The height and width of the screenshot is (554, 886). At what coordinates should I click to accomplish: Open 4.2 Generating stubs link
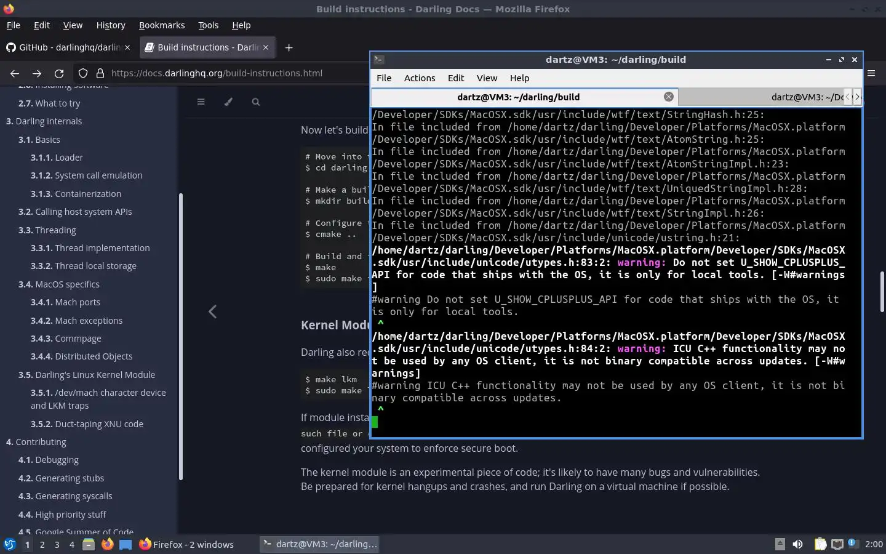pyautogui.click(x=61, y=478)
